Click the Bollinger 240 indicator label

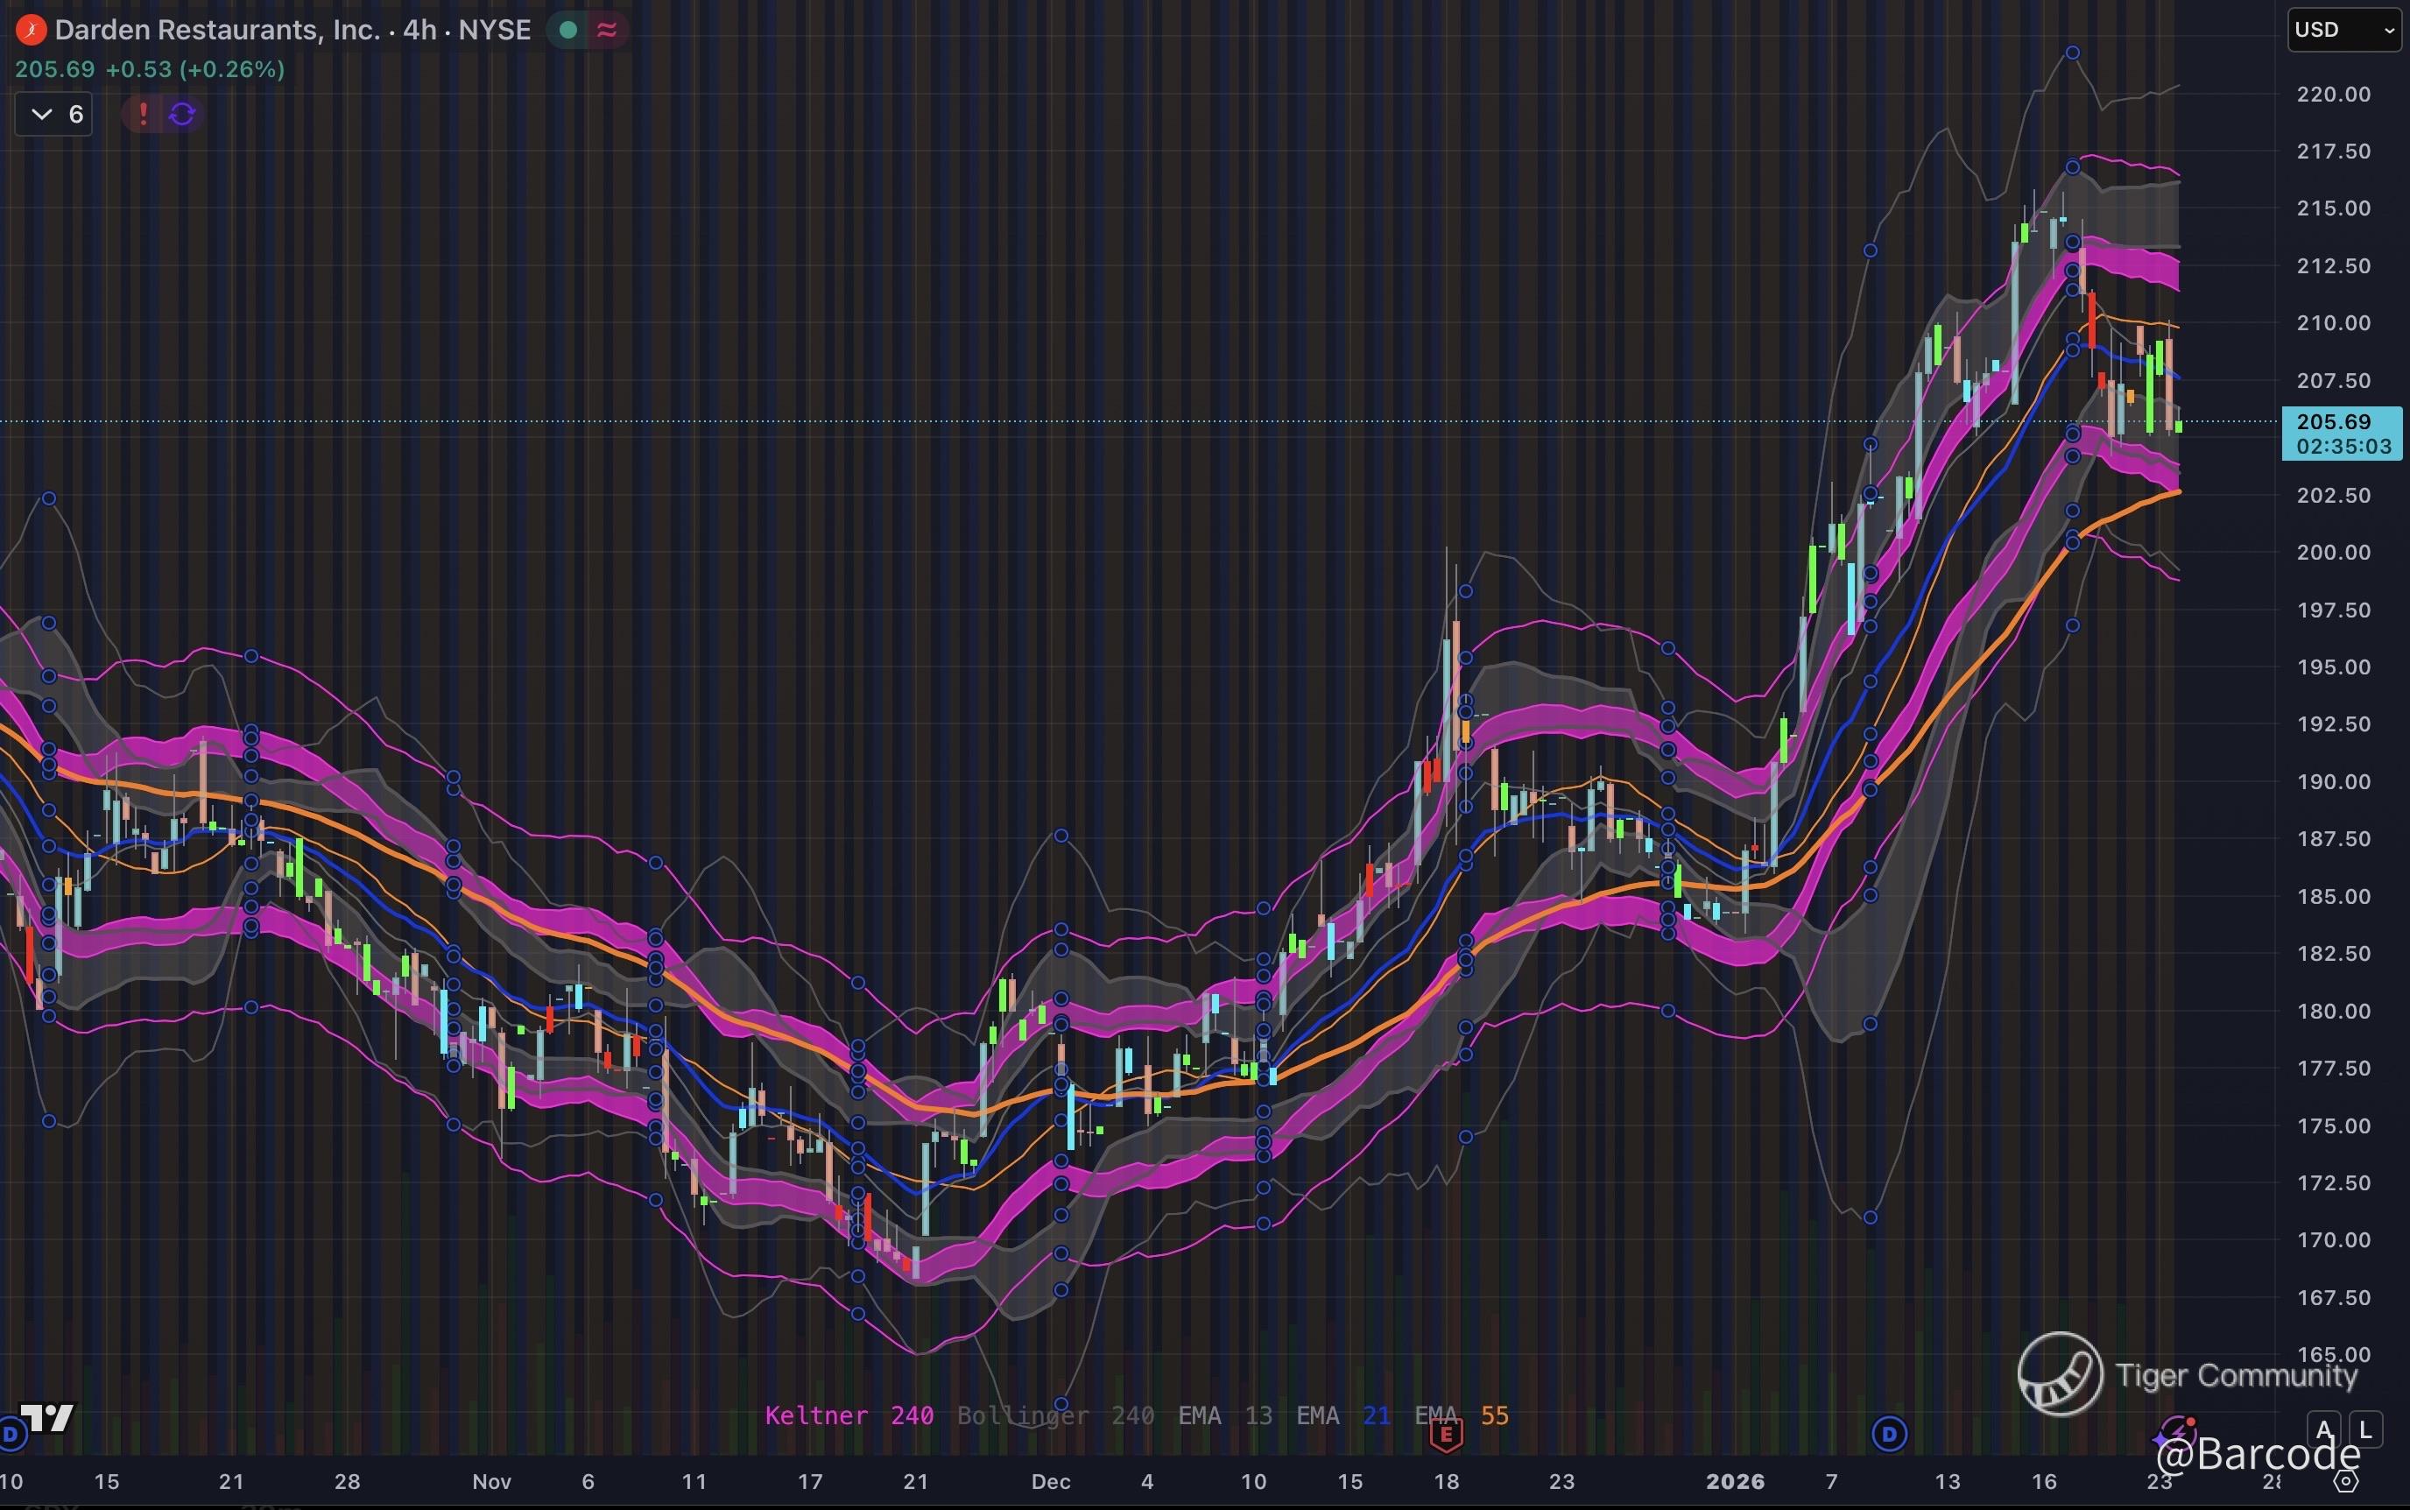click(x=1055, y=1415)
